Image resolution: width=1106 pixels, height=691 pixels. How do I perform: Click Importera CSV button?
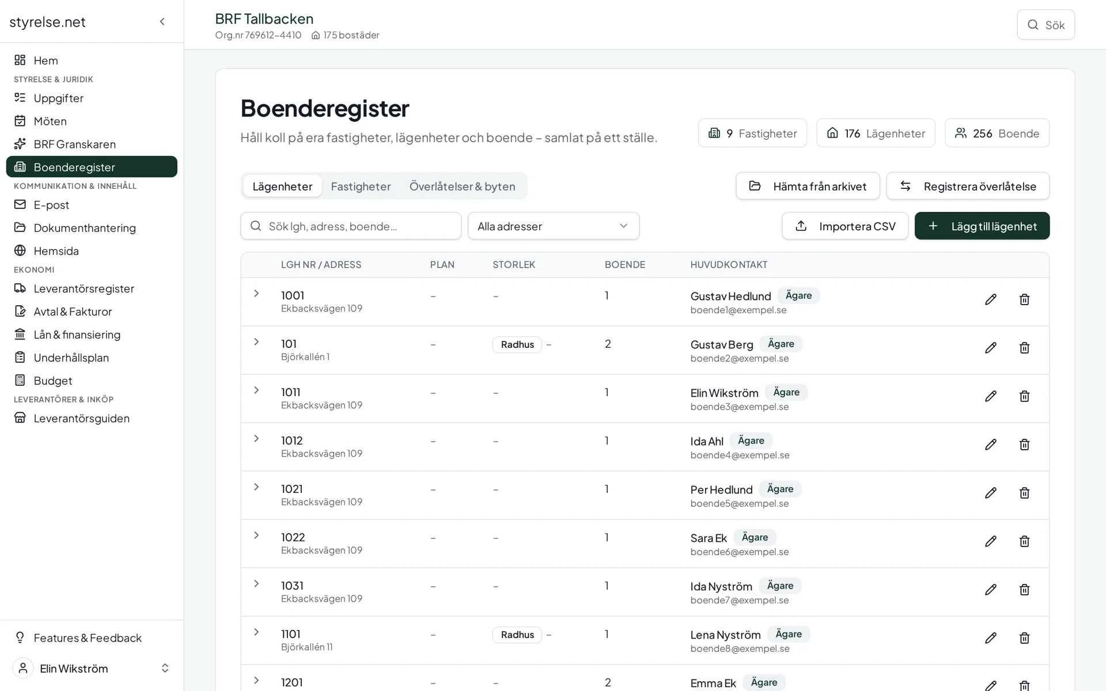point(845,226)
